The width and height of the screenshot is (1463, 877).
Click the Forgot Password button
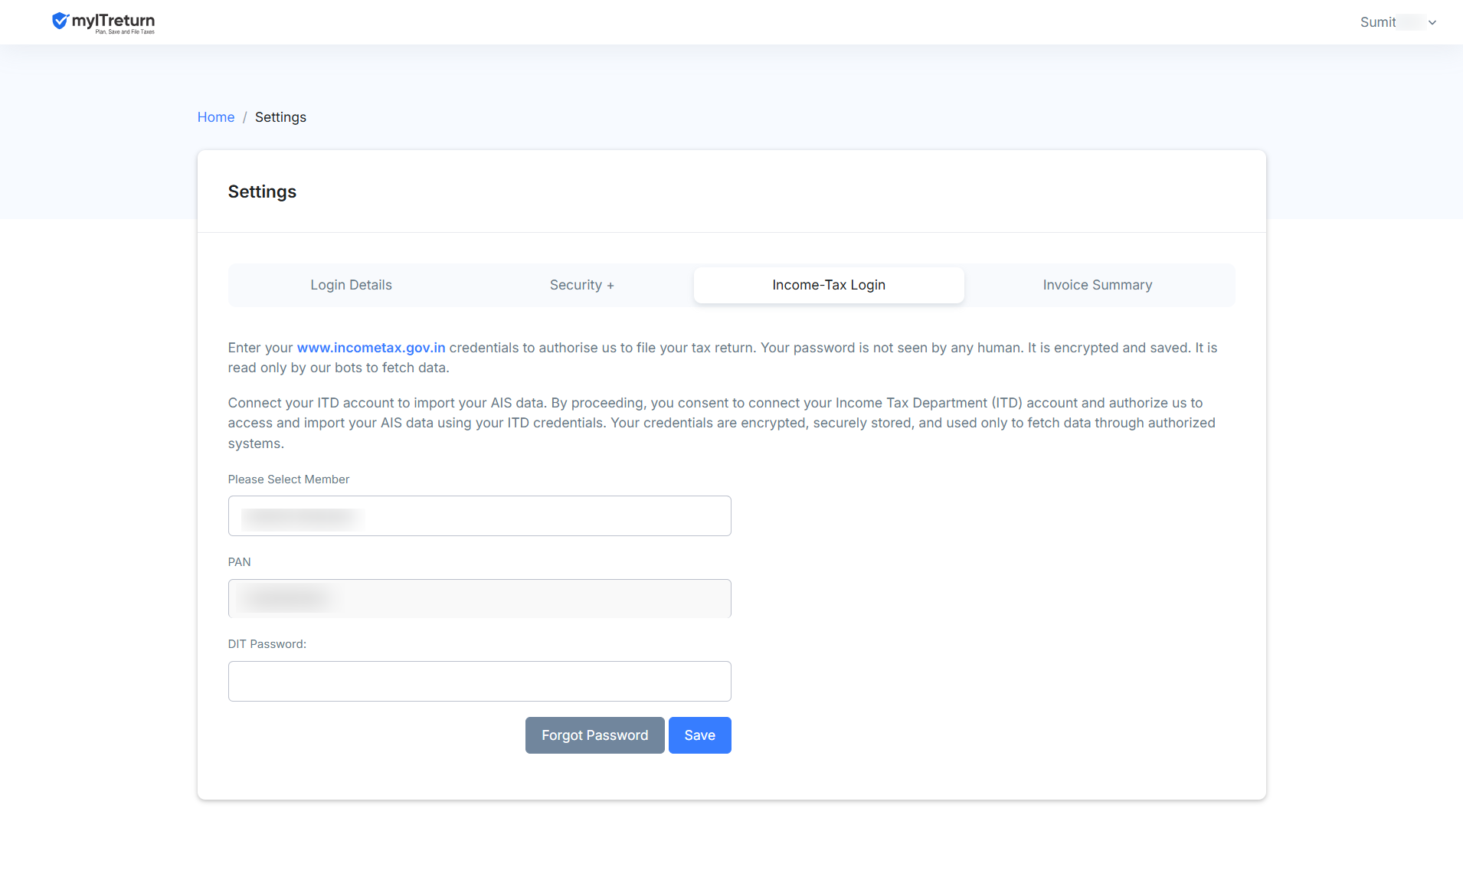coord(595,735)
